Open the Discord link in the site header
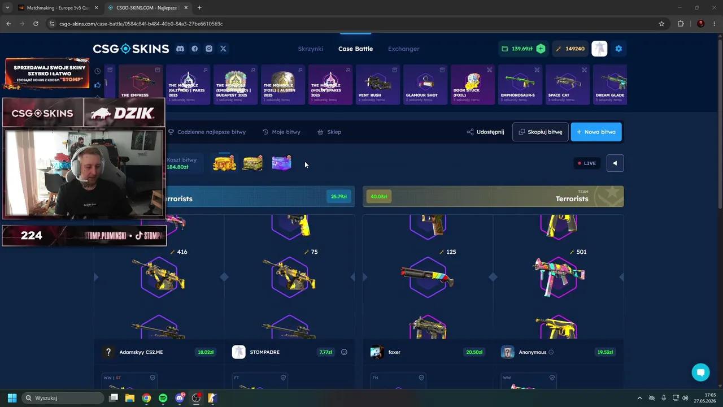This screenshot has height=407, width=723. (180, 49)
